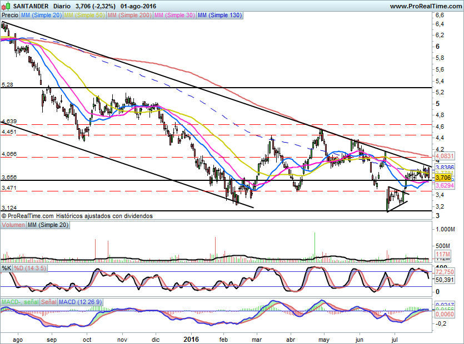Click the abr month label on time axis

(x=291, y=340)
